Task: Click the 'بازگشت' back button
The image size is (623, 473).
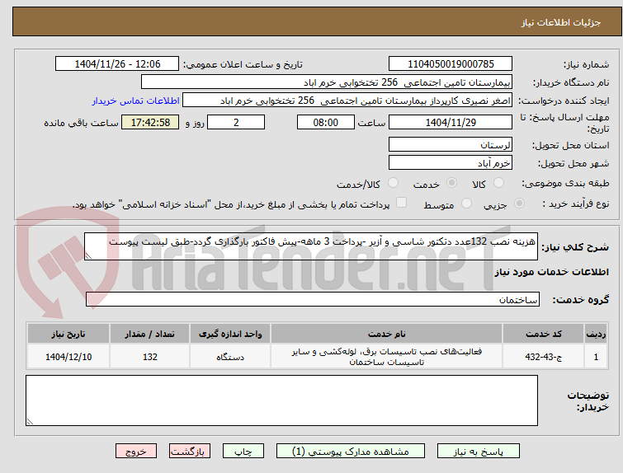Action: tap(190, 452)
